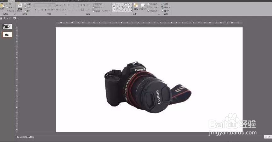Open the Font group dialog launcher
The height and width of the screenshot is (142, 272).
66,14
